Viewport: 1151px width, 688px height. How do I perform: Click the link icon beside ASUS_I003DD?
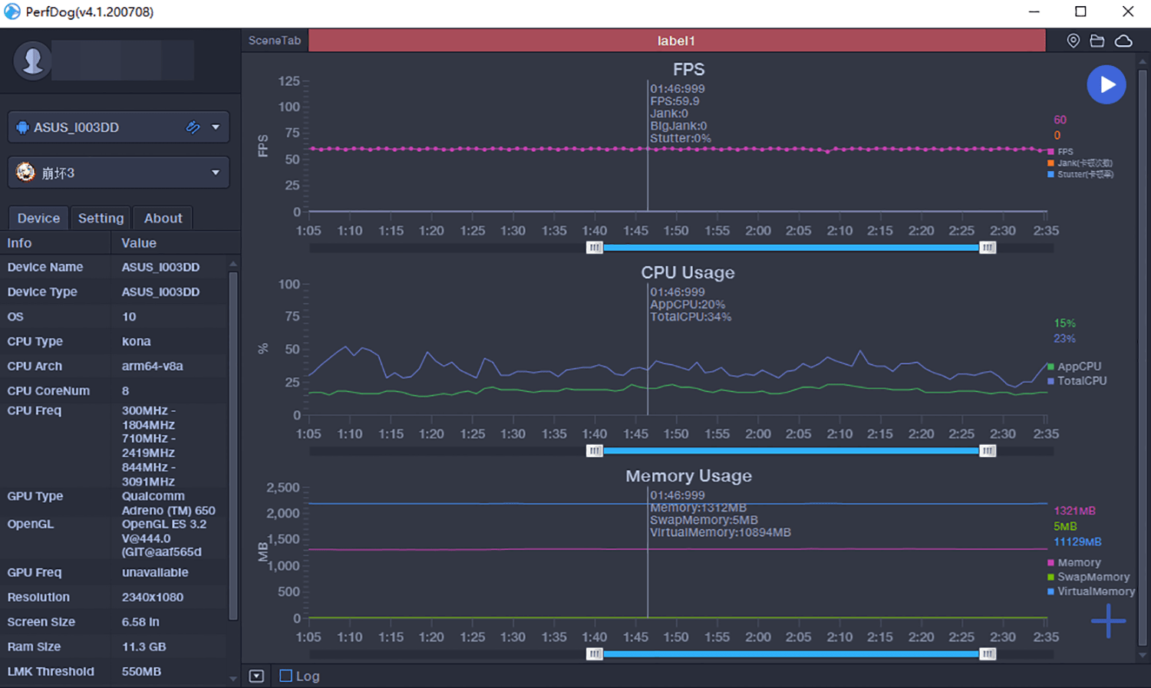(193, 127)
